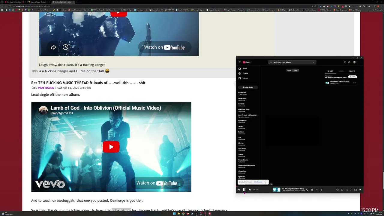Save the queue with the Save button
Screen dimensions: 384x216
tap(352, 77)
